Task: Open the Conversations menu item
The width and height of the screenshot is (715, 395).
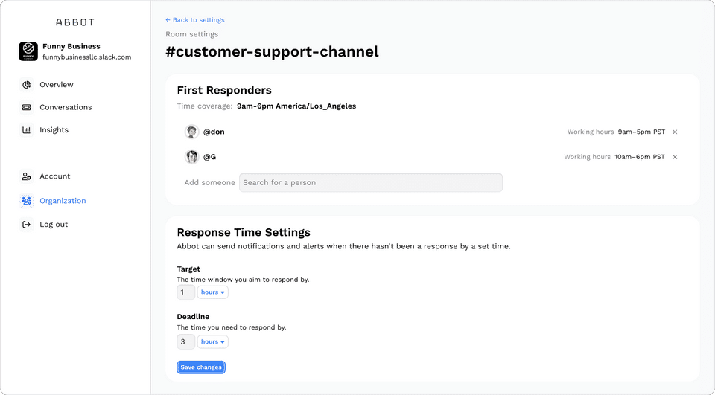Action: [66, 107]
